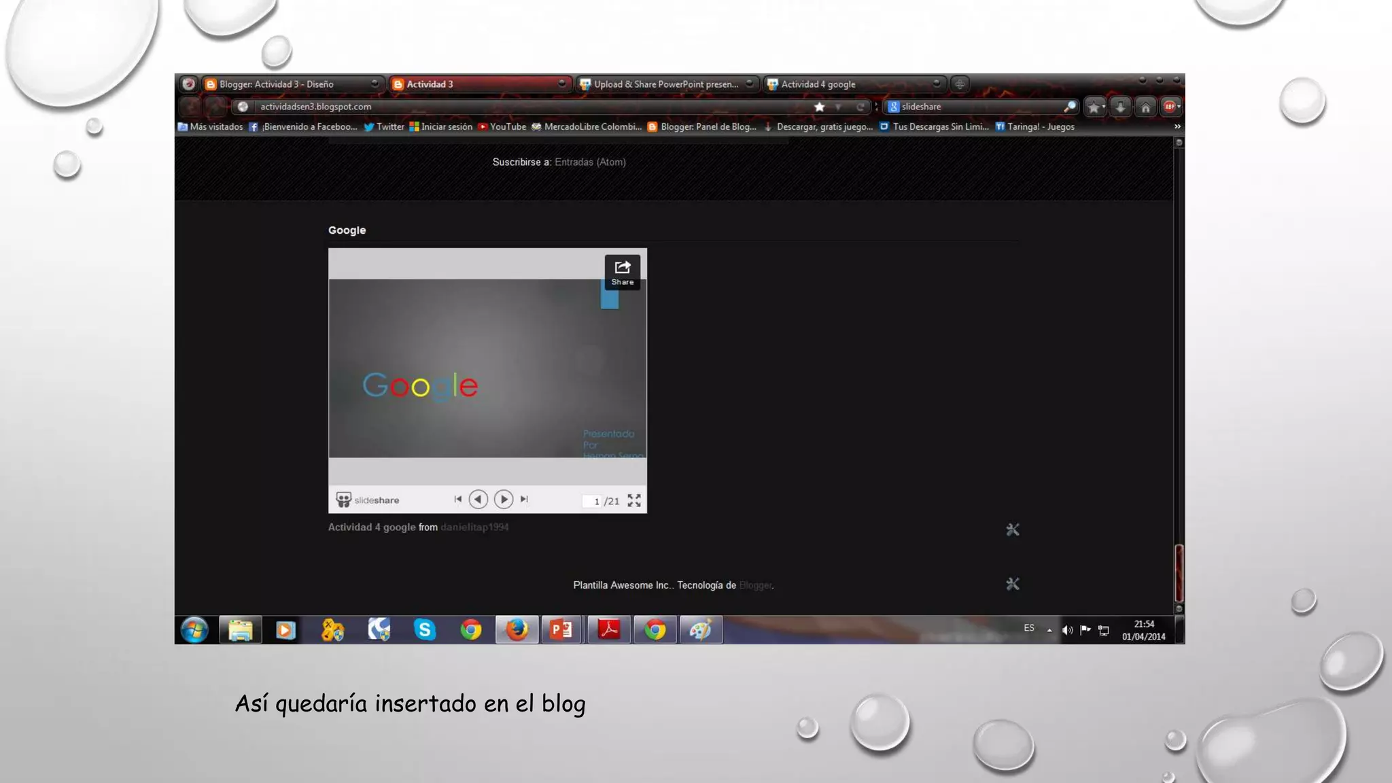Open the MercadoLibre Colombi... bookmark
Screen dimensions: 1392x783
[587, 127]
